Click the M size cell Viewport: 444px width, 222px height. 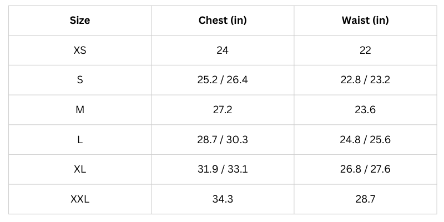pyautogui.click(x=80, y=110)
